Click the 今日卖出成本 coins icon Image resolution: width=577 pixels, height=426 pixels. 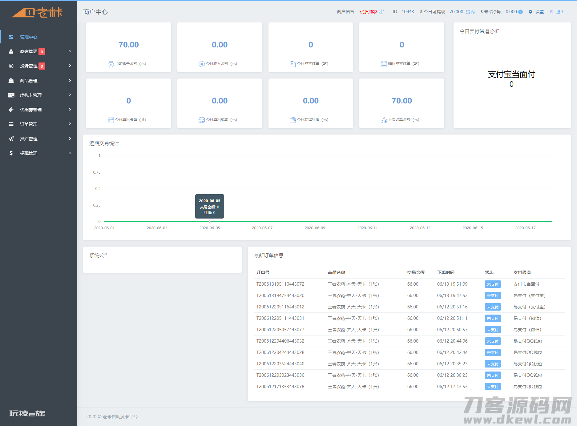click(x=202, y=120)
